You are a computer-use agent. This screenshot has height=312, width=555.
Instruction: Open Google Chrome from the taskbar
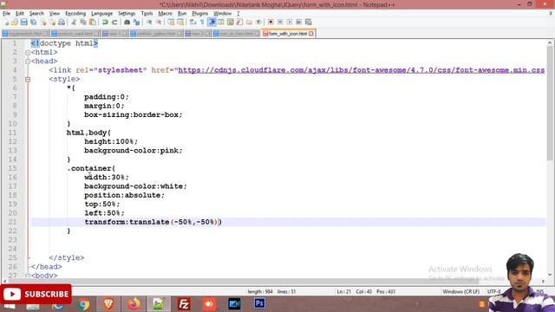click(x=83, y=304)
